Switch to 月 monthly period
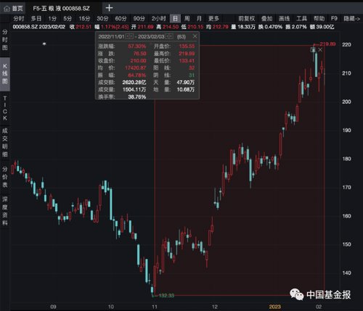 (x=199, y=19)
